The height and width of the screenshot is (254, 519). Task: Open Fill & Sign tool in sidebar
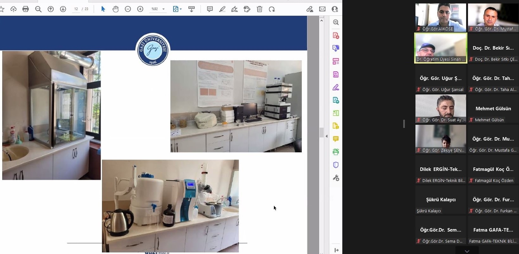pos(336,87)
